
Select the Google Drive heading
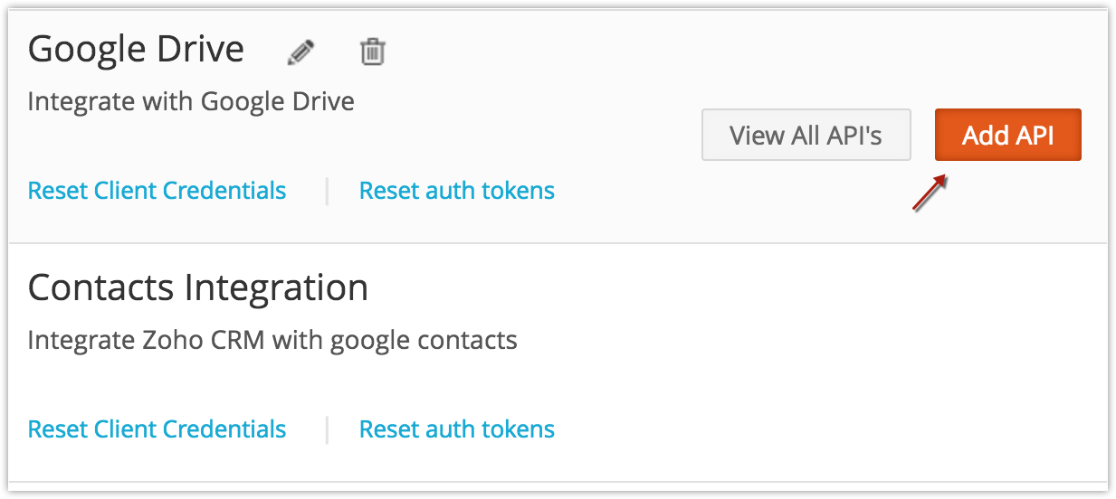pyautogui.click(x=136, y=49)
